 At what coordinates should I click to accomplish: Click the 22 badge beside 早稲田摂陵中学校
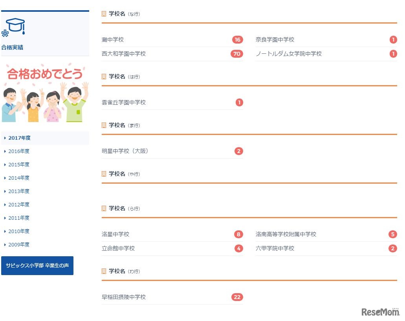(x=237, y=297)
